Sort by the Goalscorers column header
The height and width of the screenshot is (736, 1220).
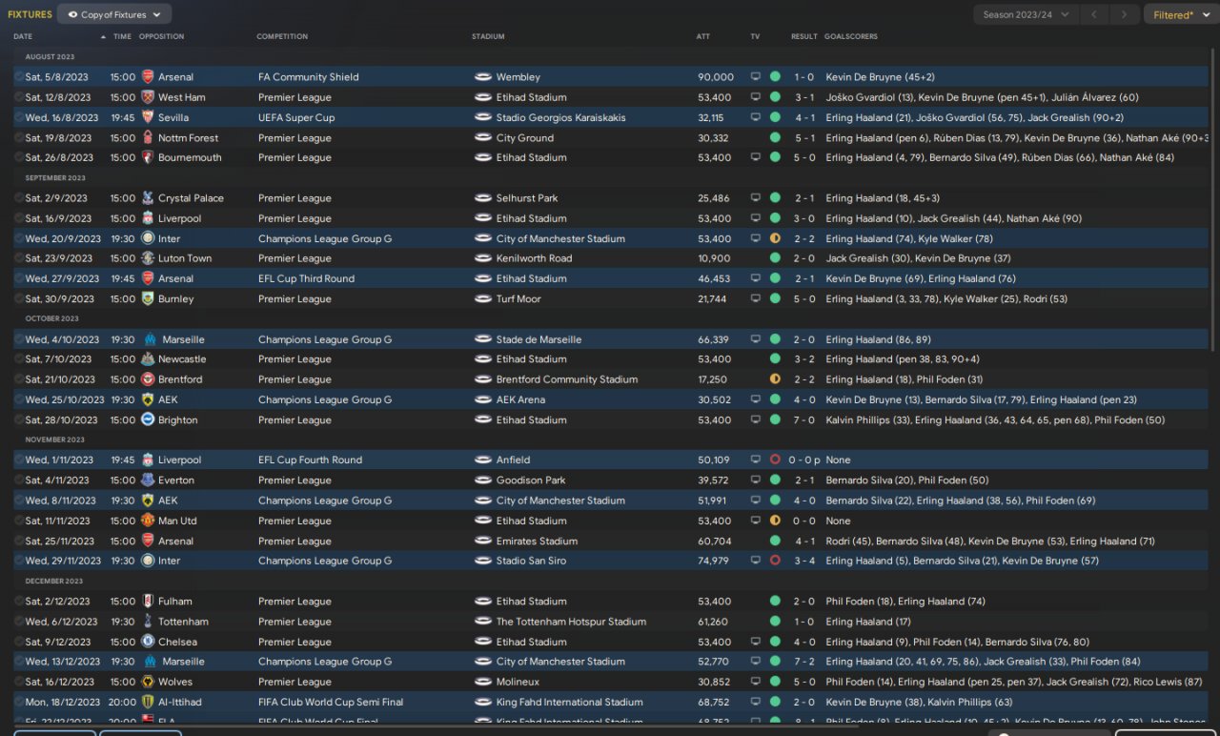(851, 36)
